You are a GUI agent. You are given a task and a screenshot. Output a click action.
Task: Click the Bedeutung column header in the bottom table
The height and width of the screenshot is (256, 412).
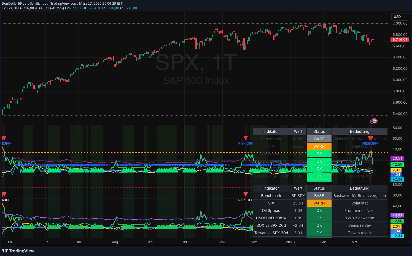pyautogui.click(x=359, y=188)
